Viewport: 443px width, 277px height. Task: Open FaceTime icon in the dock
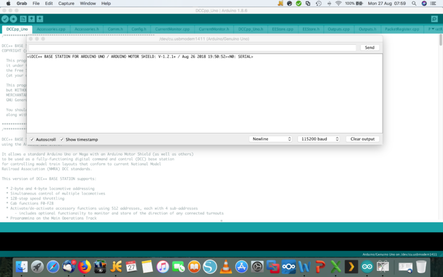point(178,266)
